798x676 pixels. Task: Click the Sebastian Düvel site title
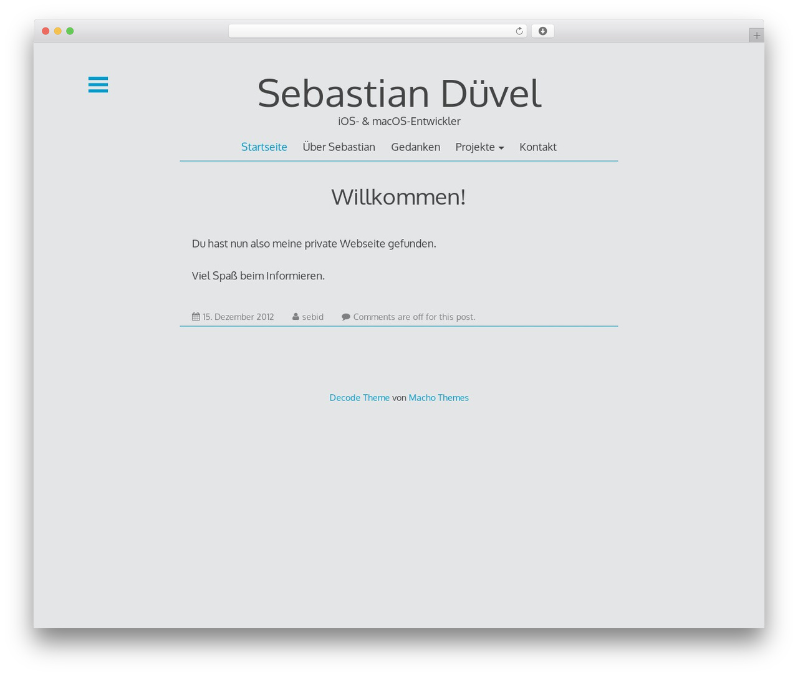399,94
